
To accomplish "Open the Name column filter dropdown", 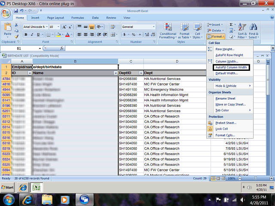I will [115, 73].
